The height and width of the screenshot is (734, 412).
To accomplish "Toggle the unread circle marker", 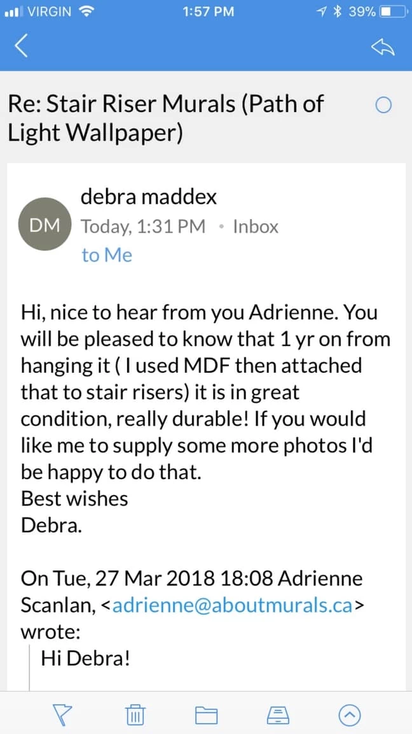I will (383, 106).
